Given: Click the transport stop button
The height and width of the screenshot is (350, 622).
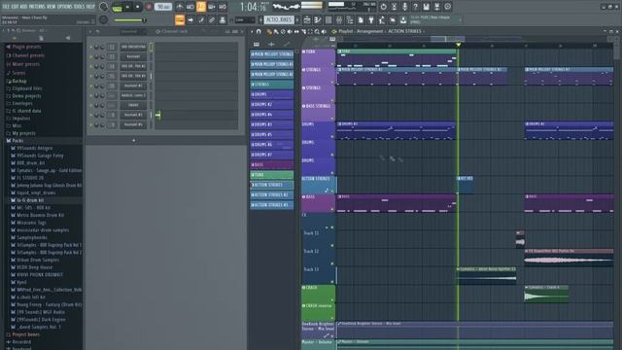Looking at the screenshot, I should coord(138,7).
